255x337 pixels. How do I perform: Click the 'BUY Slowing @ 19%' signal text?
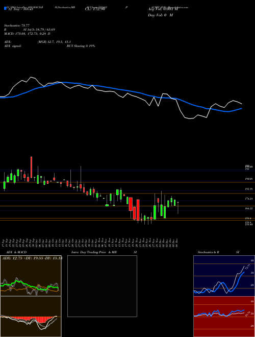pyautogui.click(x=81, y=46)
